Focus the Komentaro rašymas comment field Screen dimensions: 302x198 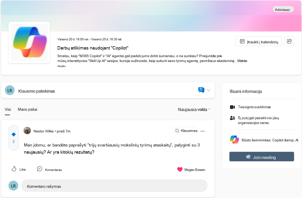pyautogui.click(x=114, y=186)
